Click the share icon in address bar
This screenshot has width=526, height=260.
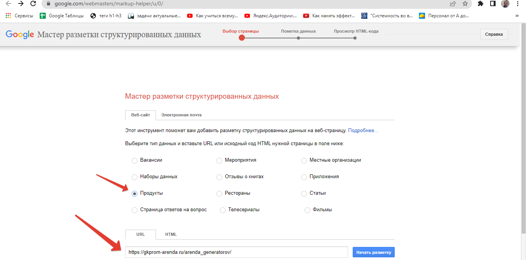pyautogui.click(x=453, y=3)
